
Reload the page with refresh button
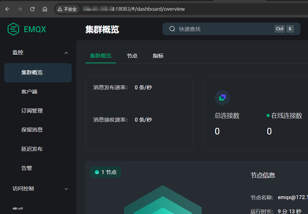tap(32, 9)
